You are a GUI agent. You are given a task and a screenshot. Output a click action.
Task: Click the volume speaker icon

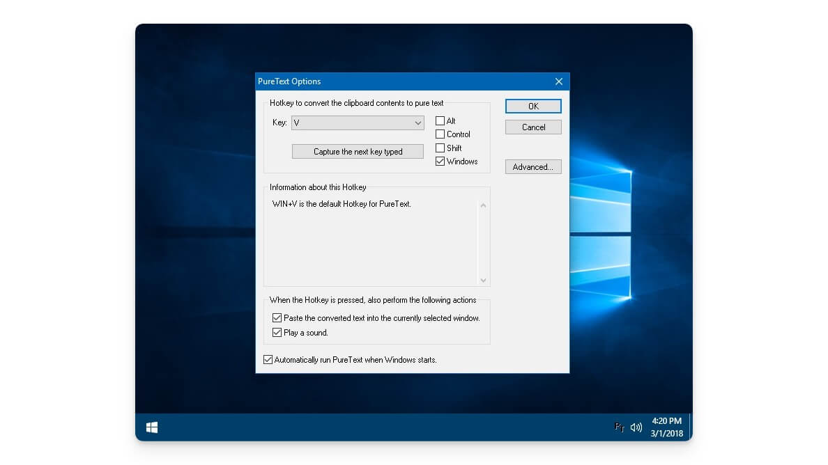635,427
